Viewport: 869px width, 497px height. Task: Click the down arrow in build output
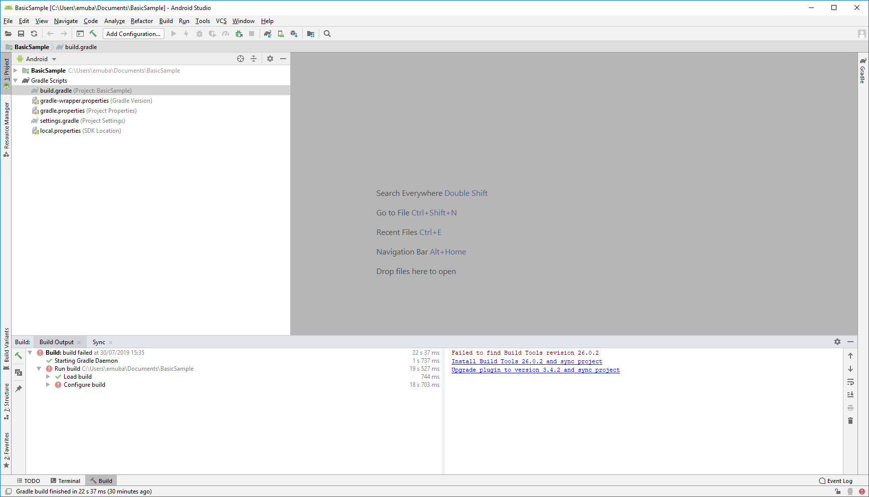850,369
